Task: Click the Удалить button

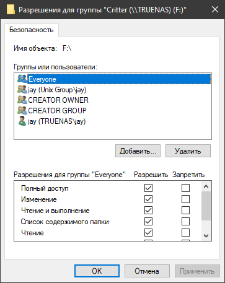Action: pos(188,151)
